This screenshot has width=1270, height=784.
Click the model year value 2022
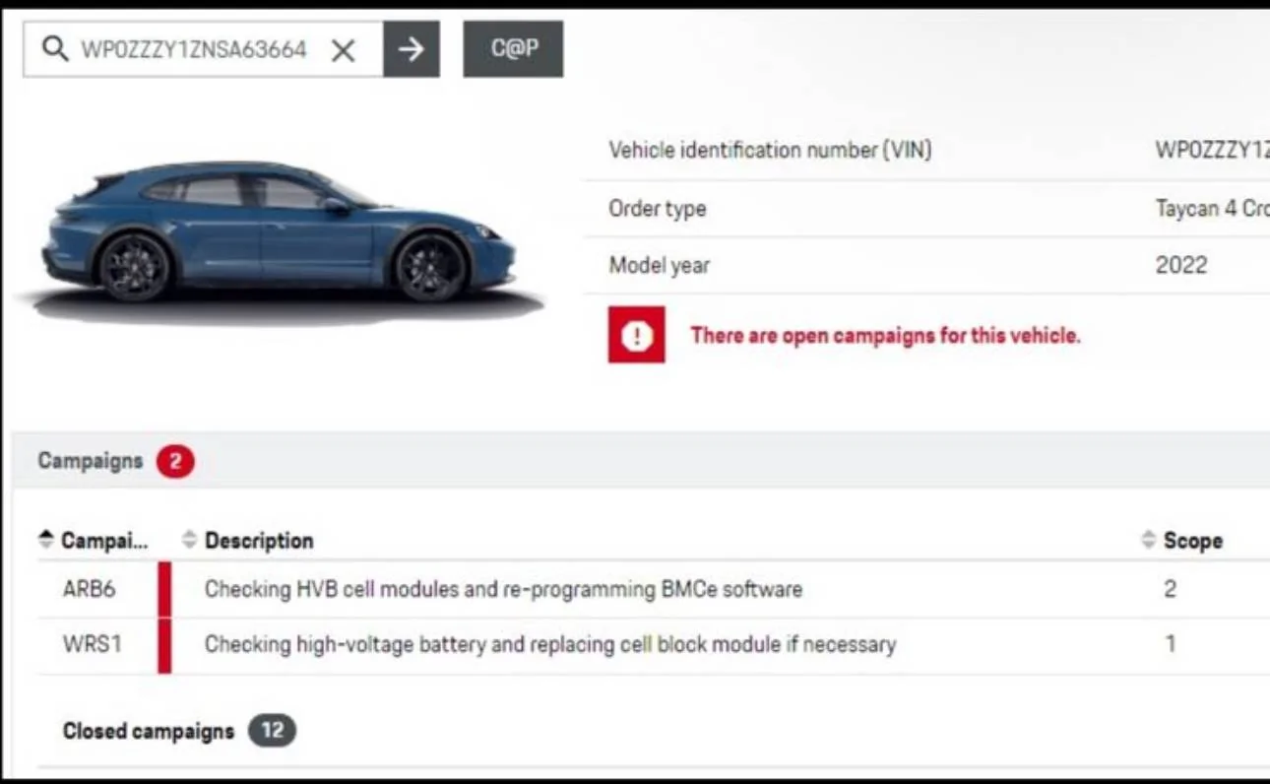(x=1181, y=265)
